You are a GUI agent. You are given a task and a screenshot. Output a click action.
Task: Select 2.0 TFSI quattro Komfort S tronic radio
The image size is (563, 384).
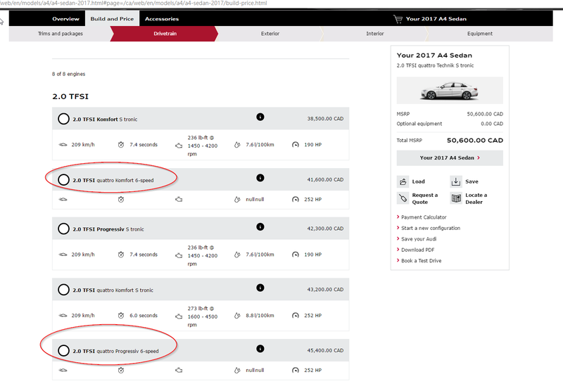[x=63, y=290]
